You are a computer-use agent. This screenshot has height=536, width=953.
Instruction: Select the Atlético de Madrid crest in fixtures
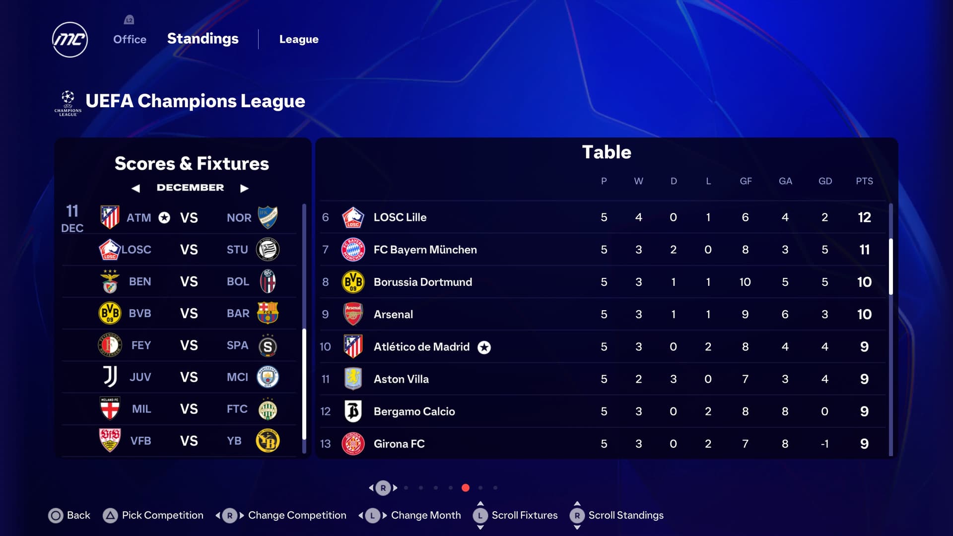[110, 217]
